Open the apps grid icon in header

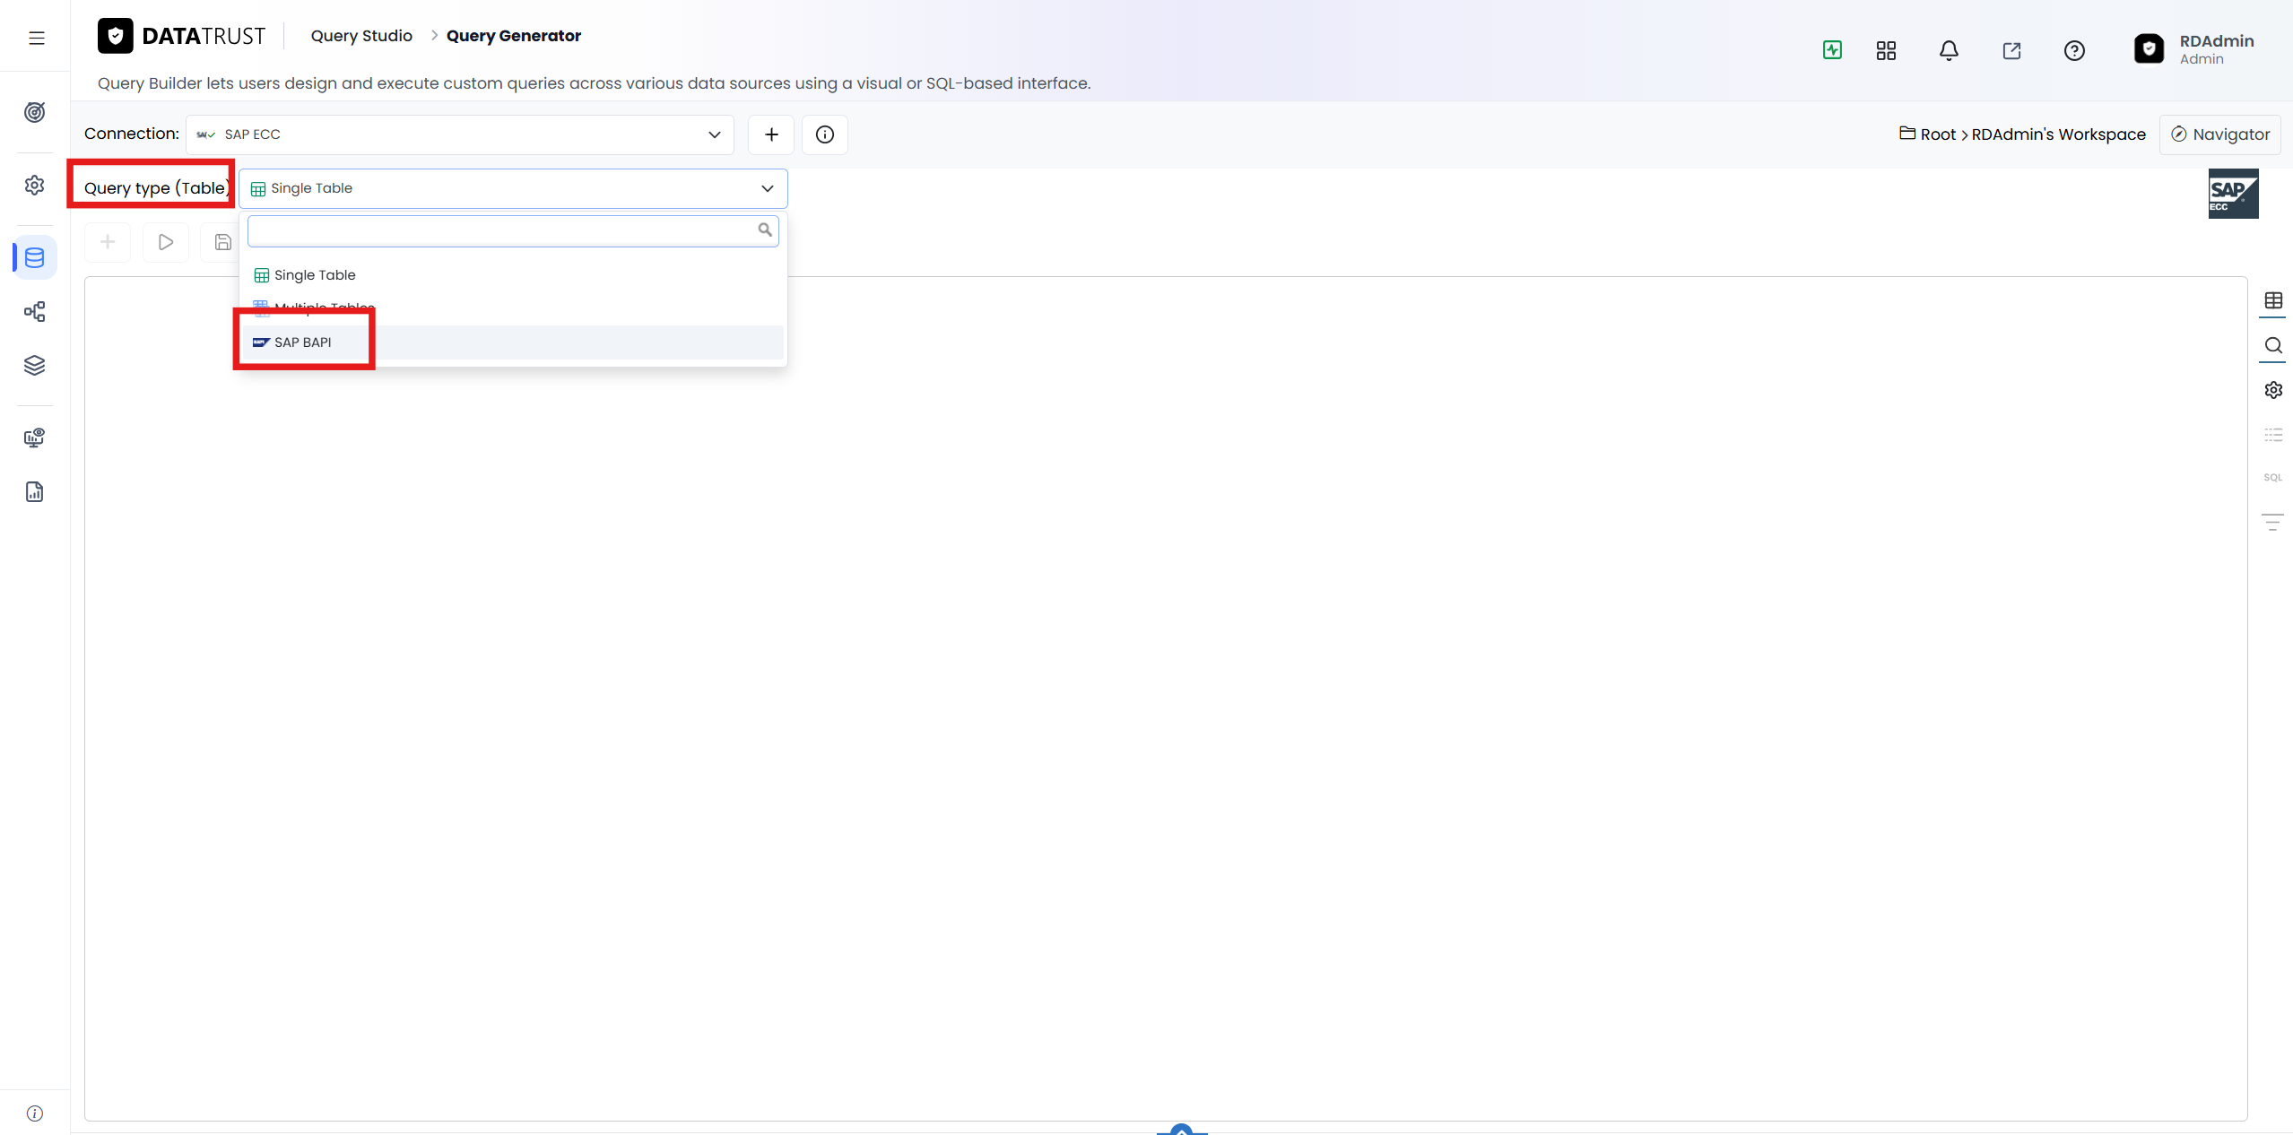(x=1886, y=50)
